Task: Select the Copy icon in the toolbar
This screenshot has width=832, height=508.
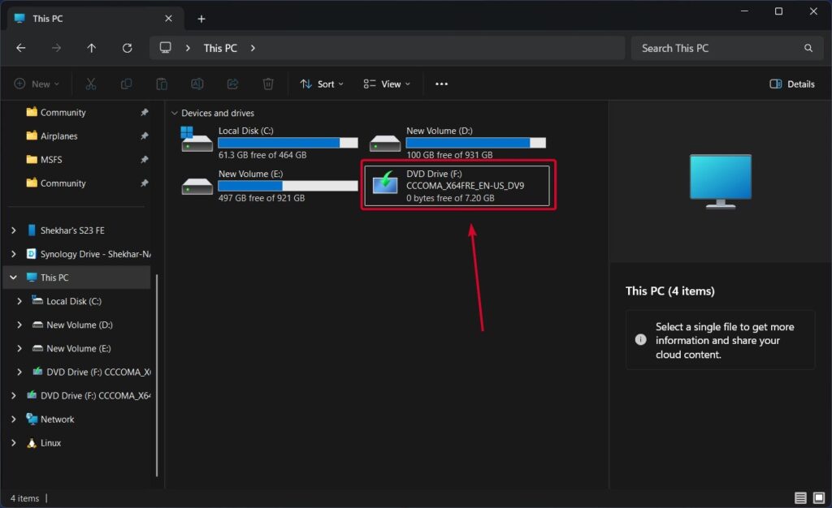Action: [126, 84]
